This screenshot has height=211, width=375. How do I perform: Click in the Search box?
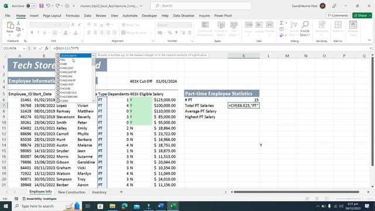(201, 6)
